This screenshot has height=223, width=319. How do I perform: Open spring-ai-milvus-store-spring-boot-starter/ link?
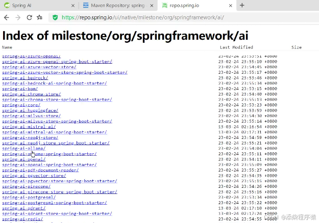57,121
